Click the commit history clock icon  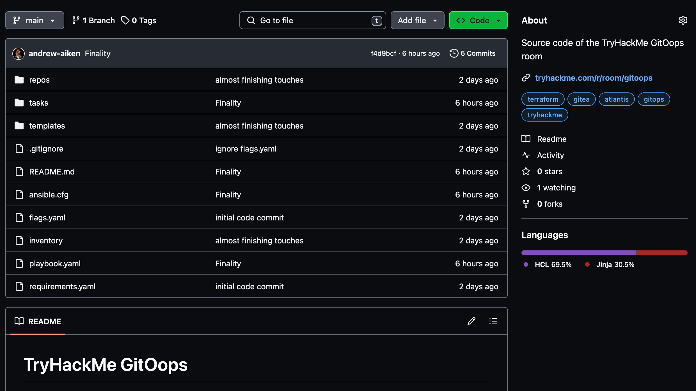[454, 53]
